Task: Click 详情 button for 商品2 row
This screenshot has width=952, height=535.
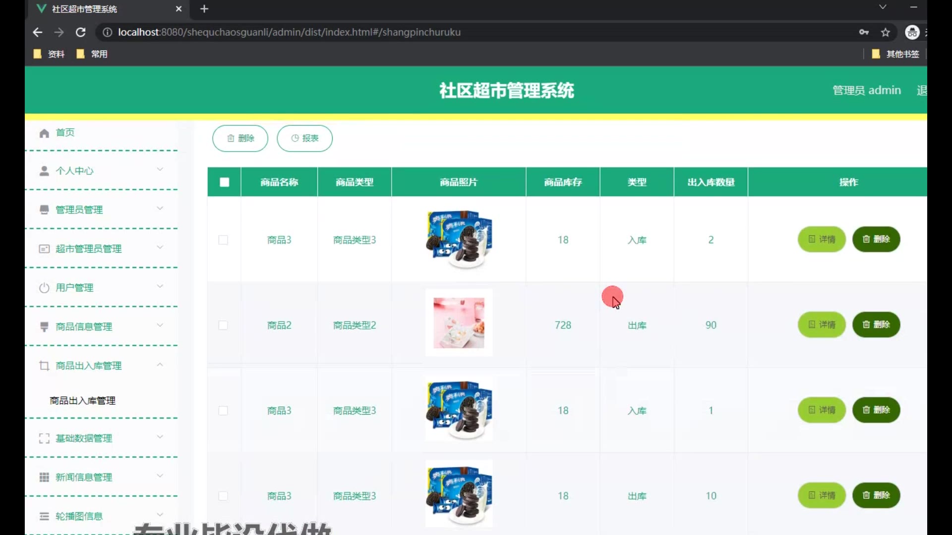Action: pyautogui.click(x=821, y=324)
